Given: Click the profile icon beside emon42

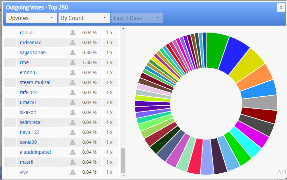Looking at the screenshot, I should pos(73,72).
